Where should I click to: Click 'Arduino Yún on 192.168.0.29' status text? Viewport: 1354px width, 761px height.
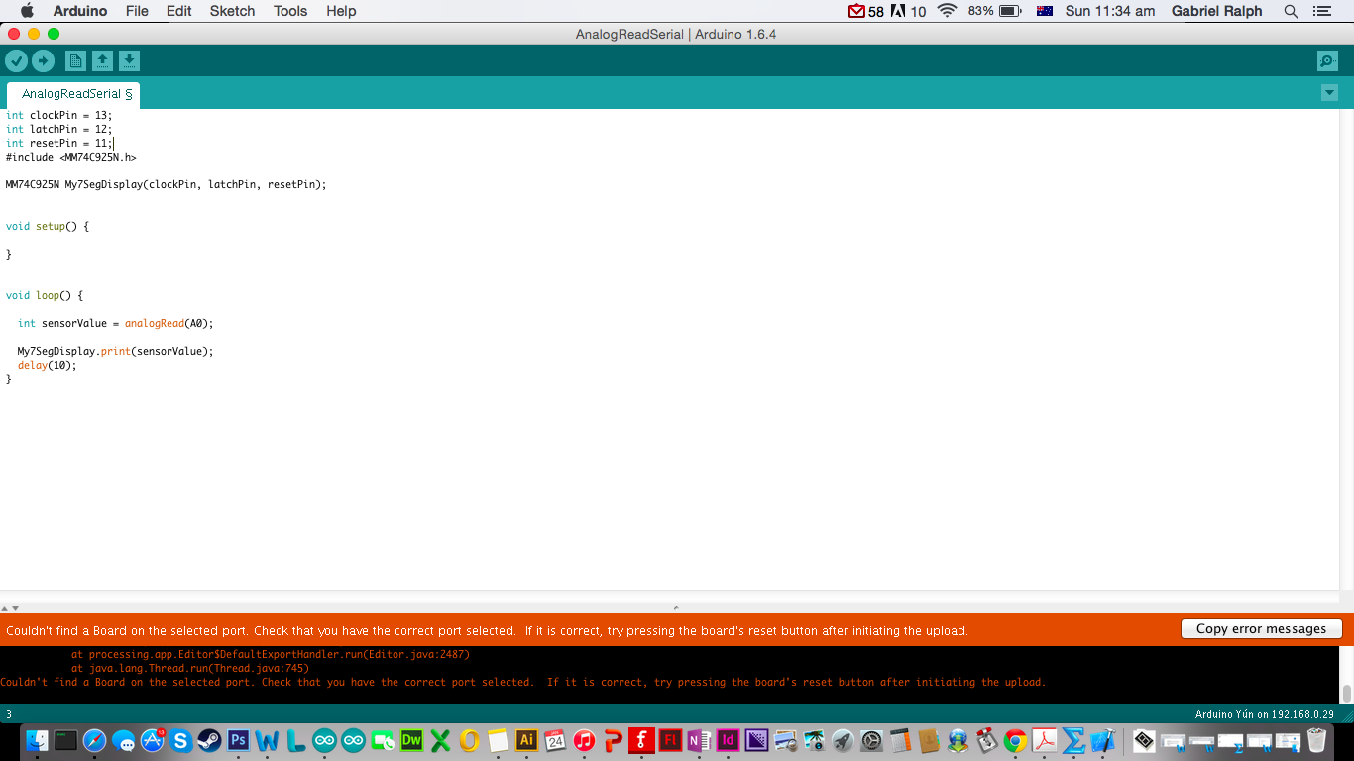[x=1265, y=714]
